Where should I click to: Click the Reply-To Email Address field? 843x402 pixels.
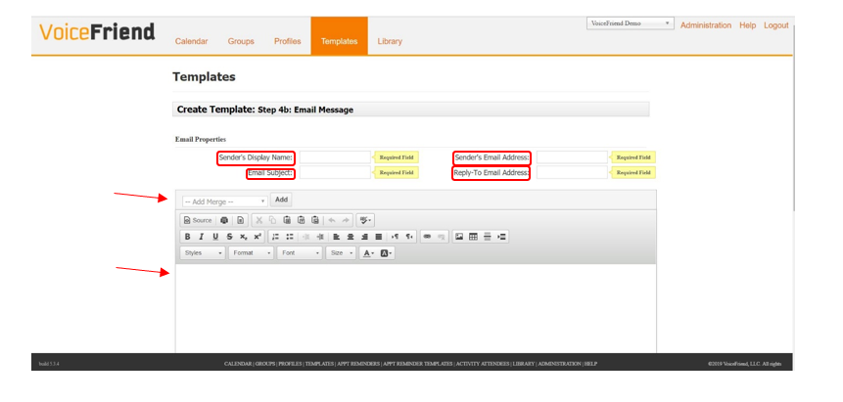pos(572,172)
